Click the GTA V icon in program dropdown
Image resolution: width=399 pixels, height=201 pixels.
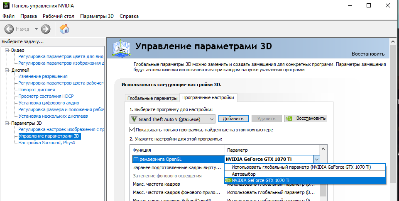(133, 119)
